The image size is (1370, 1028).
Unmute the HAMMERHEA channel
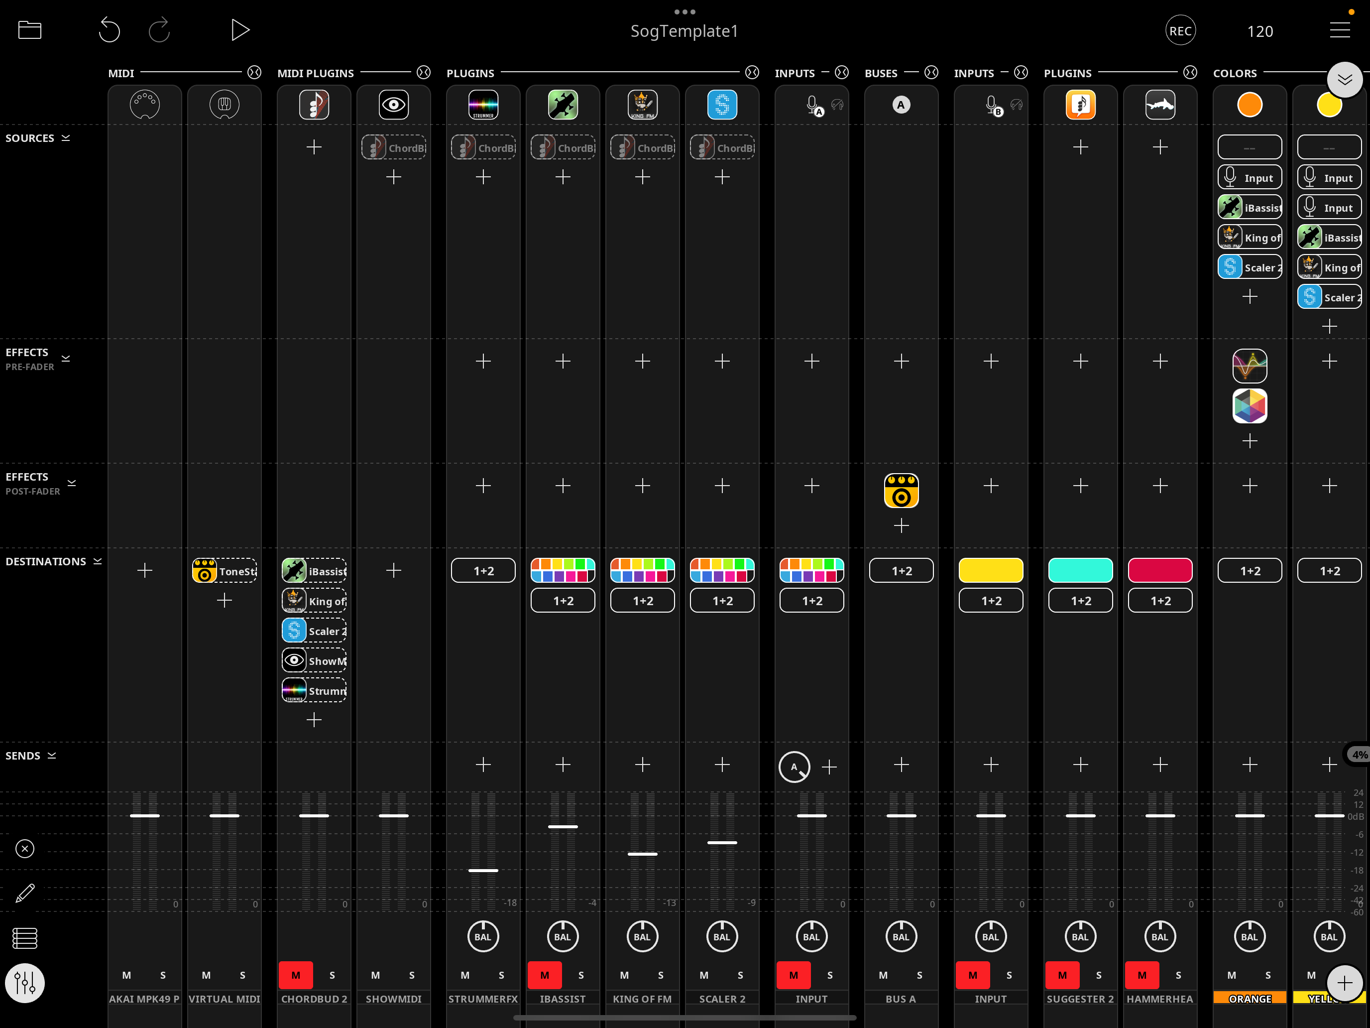1142,975
